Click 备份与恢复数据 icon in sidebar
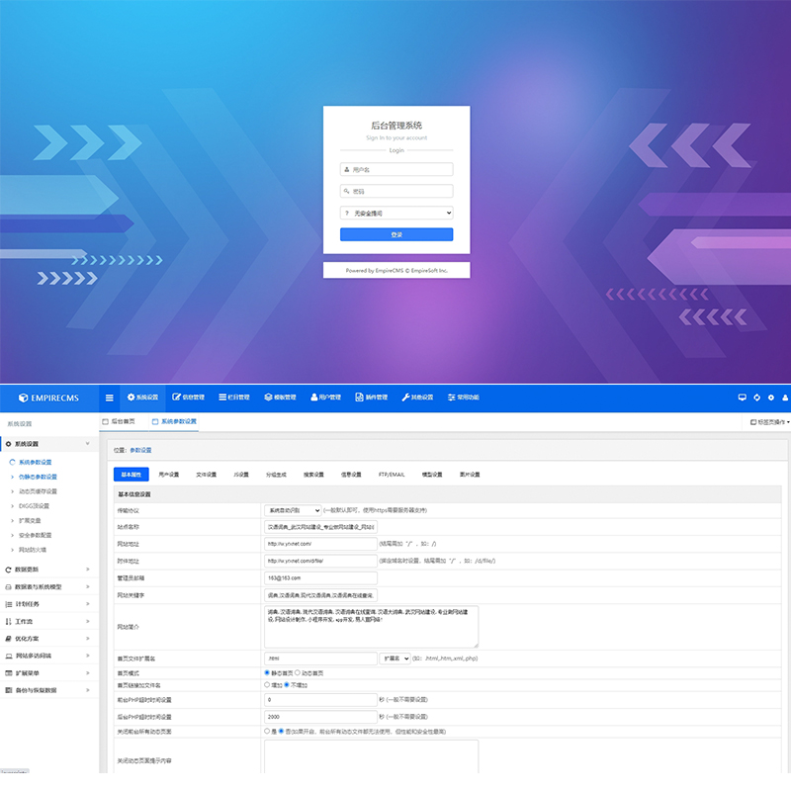 [x=8, y=690]
